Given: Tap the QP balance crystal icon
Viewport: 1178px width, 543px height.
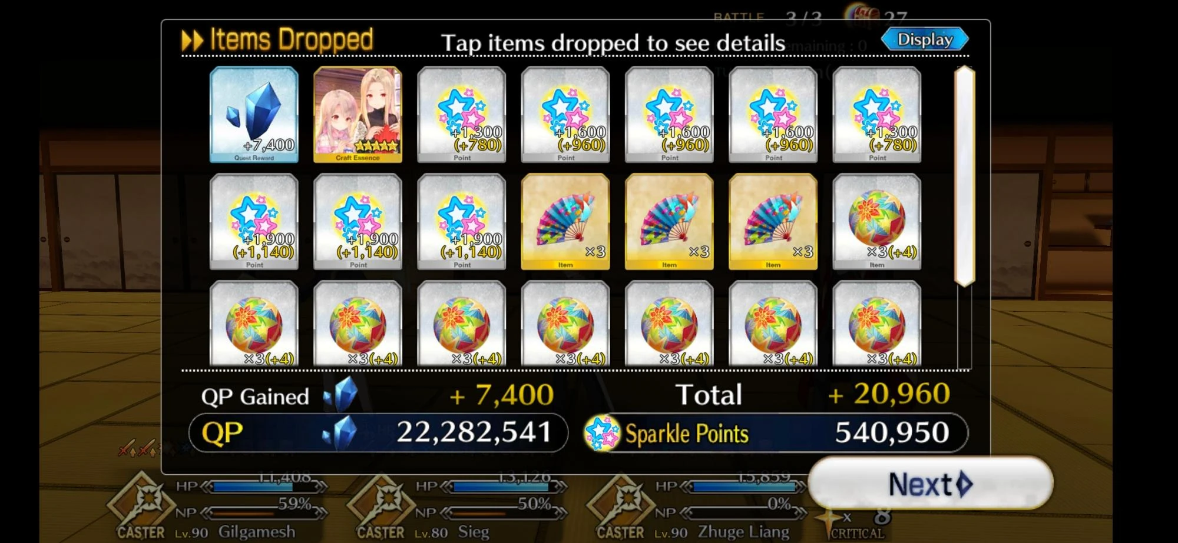Looking at the screenshot, I should pyautogui.click(x=341, y=433).
